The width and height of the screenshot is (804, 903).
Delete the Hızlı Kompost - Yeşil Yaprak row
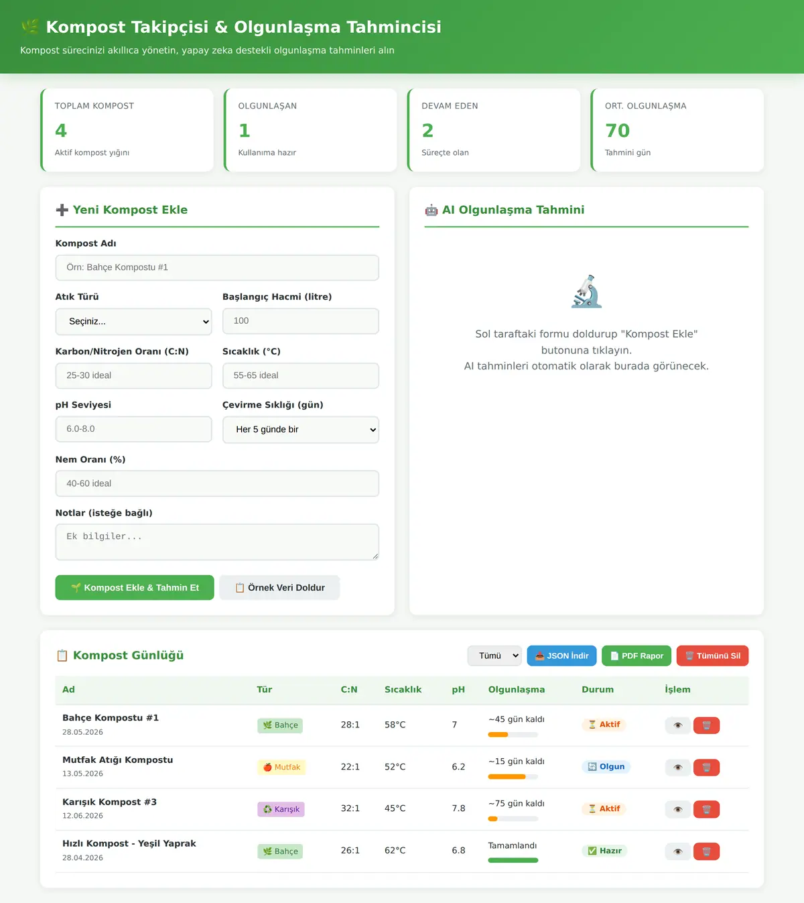pyautogui.click(x=706, y=851)
